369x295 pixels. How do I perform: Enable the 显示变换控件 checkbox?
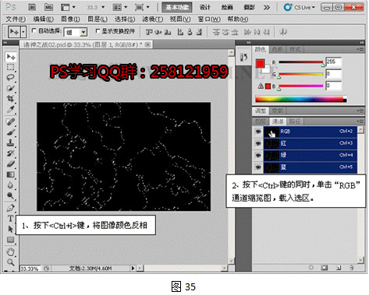[x=98, y=31]
